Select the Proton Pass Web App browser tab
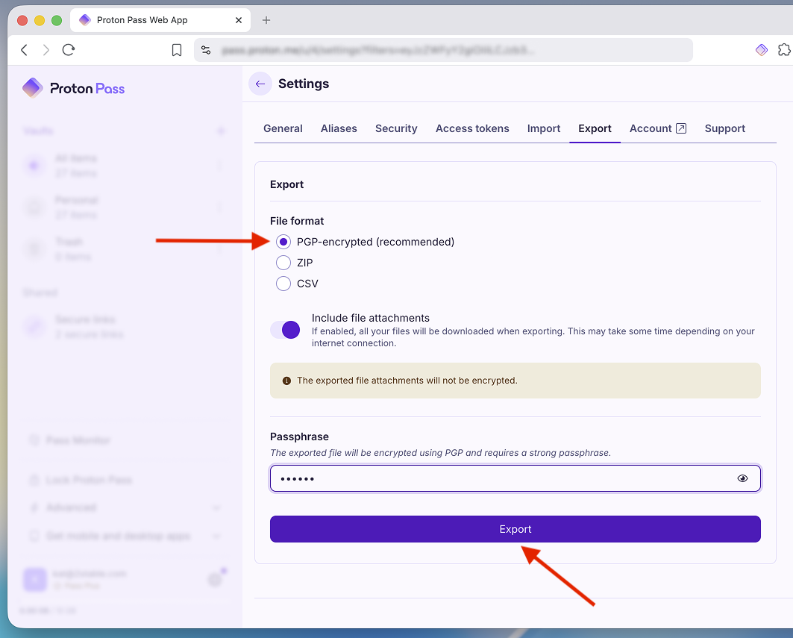The height and width of the screenshot is (638, 793). 160,20
